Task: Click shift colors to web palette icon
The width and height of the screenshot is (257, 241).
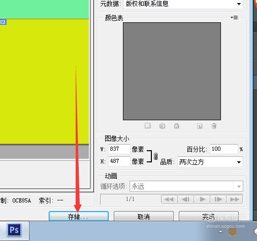Action: coord(162,126)
